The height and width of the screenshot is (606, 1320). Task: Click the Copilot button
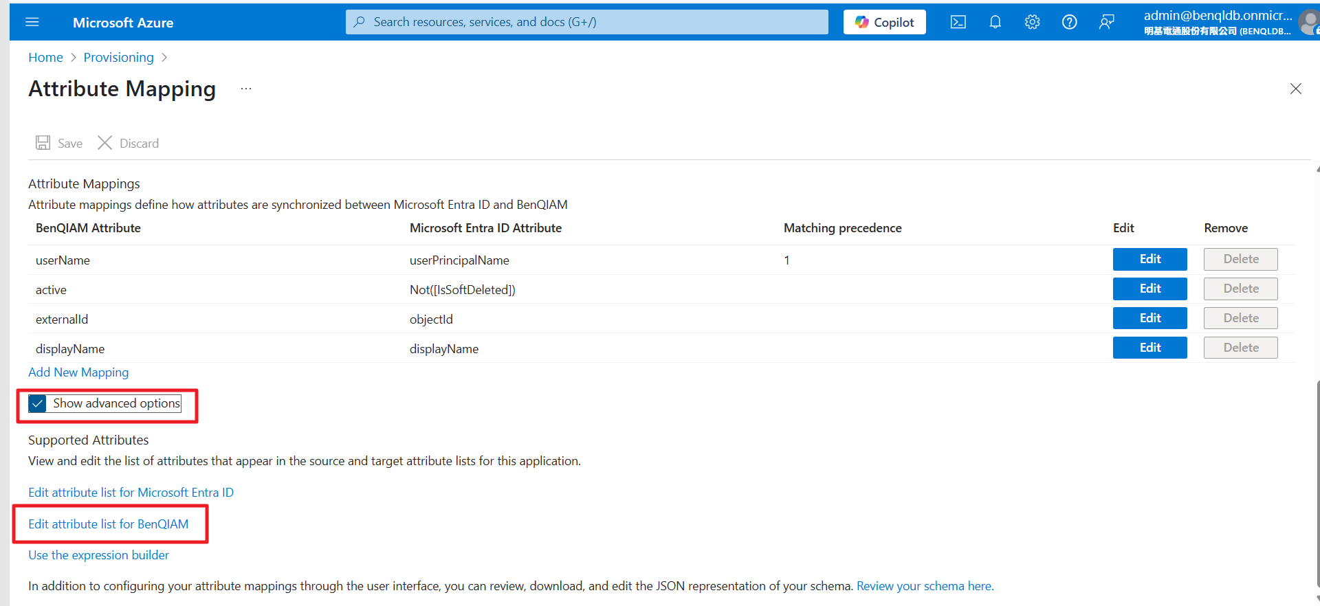884,22
